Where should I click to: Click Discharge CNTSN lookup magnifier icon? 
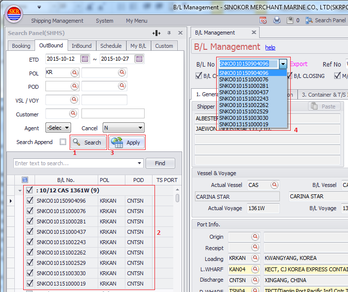click(x=255, y=280)
